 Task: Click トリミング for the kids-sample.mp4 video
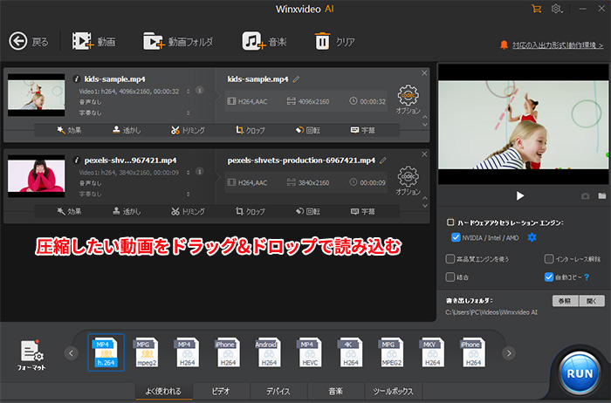pyautogui.click(x=188, y=129)
